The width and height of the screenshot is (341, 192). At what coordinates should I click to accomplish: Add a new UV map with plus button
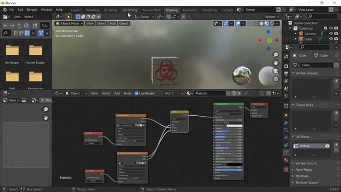tap(336, 145)
